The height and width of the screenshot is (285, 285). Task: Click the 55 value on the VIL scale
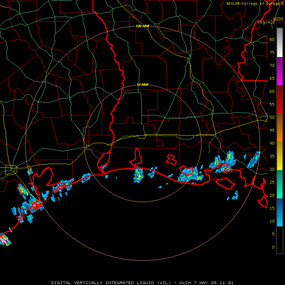[272, 104]
